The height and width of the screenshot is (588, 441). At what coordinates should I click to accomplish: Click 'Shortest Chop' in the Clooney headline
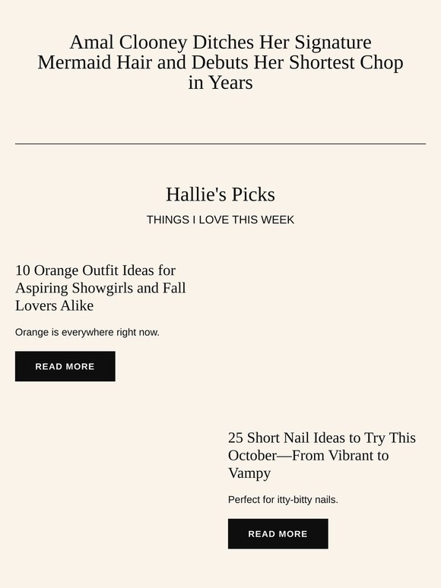click(346, 62)
